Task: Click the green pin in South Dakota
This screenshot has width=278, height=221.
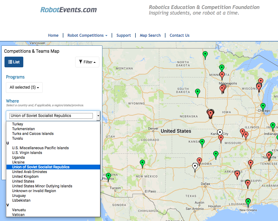Action: pos(197,92)
